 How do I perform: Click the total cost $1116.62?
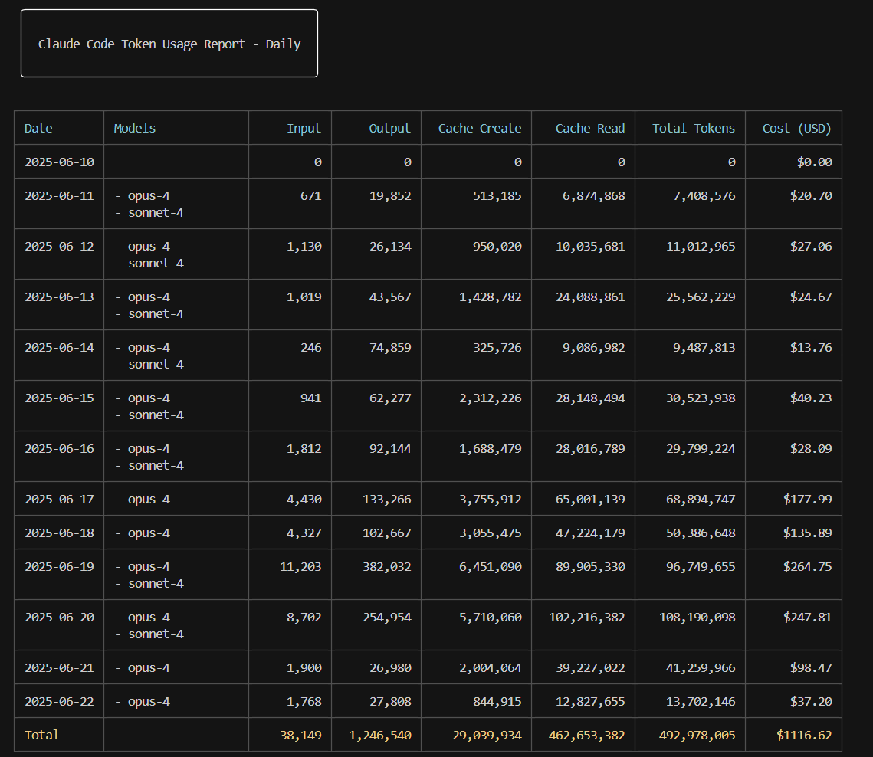click(x=804, y=735)
